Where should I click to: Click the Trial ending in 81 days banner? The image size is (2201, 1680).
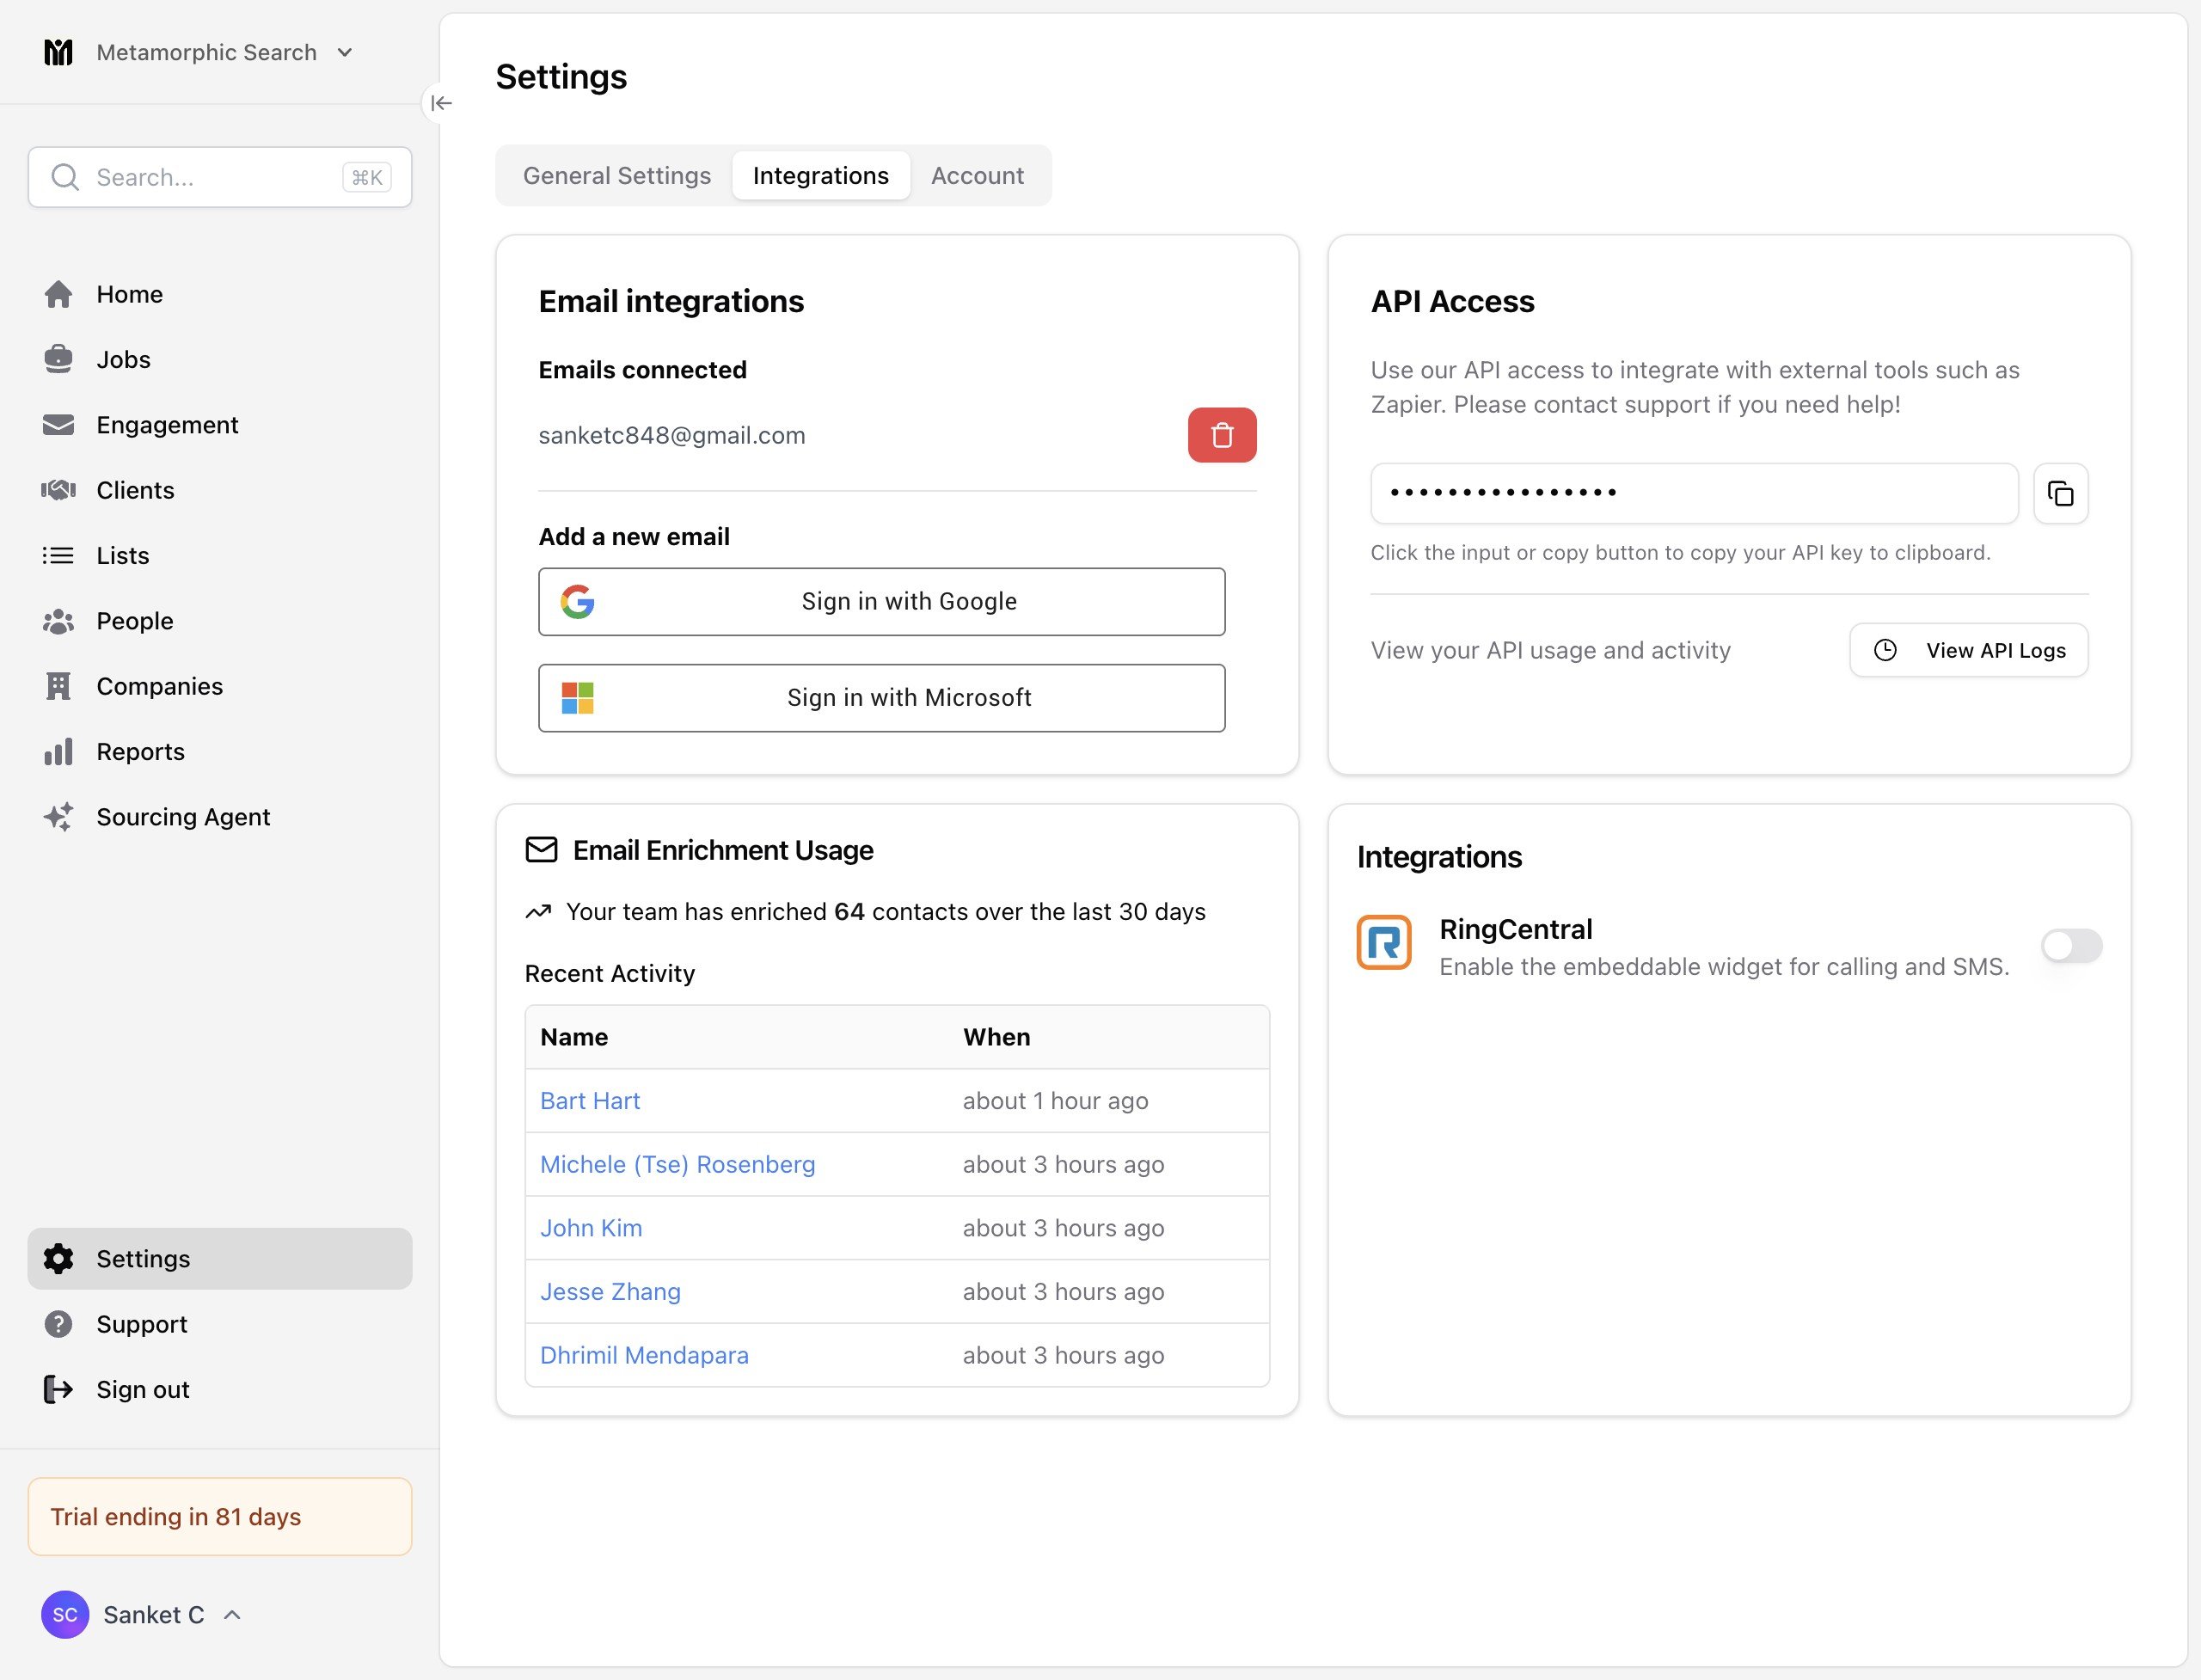point(220,1517)
